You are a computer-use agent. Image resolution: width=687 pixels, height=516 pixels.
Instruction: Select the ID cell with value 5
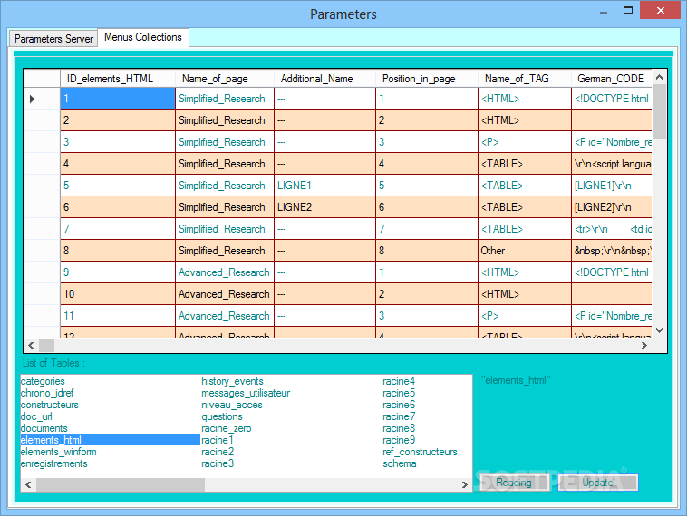[118, 186]
